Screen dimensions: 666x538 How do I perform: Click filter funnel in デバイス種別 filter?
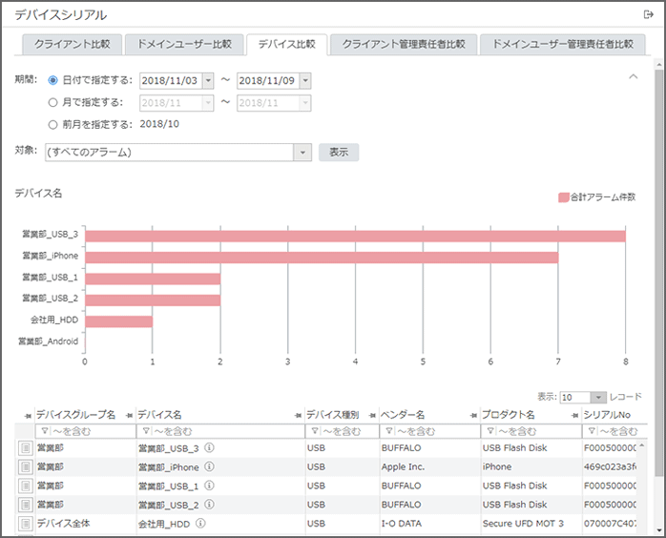pos(315,431)
